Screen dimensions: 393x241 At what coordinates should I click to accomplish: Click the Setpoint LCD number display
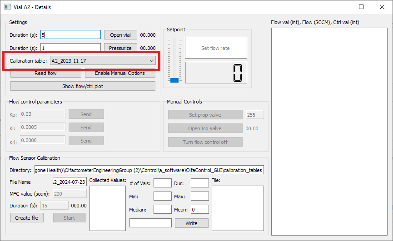(216, 73)
